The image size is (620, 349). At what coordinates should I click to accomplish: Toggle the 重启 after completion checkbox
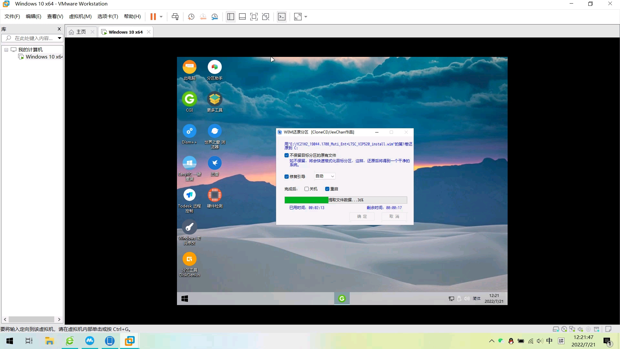click(x=327, y=189)
